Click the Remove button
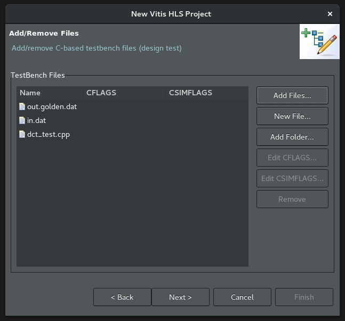The image size is (345, 321). [292, 199]
